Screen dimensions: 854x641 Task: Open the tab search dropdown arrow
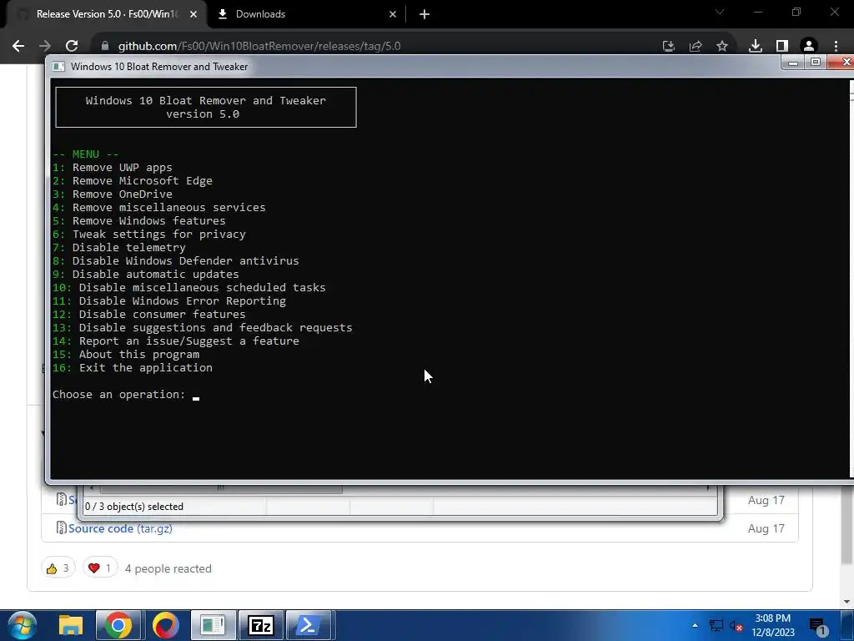pyautogui.click(x=720, y=12)
